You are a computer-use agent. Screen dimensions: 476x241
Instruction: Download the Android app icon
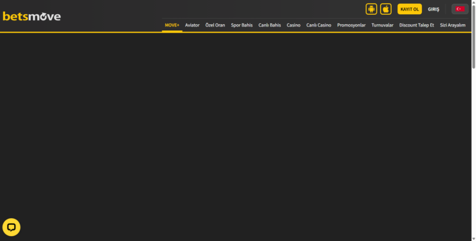click(371, 9)
